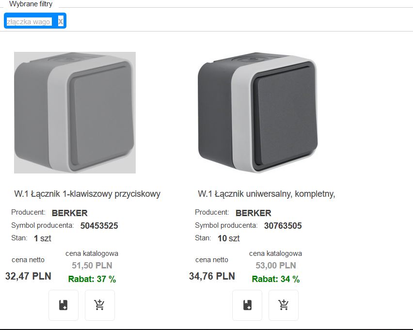Screen dimensions: 413x330
Task: Click the 32,47 PLN net price
Action: coord(28,276)
